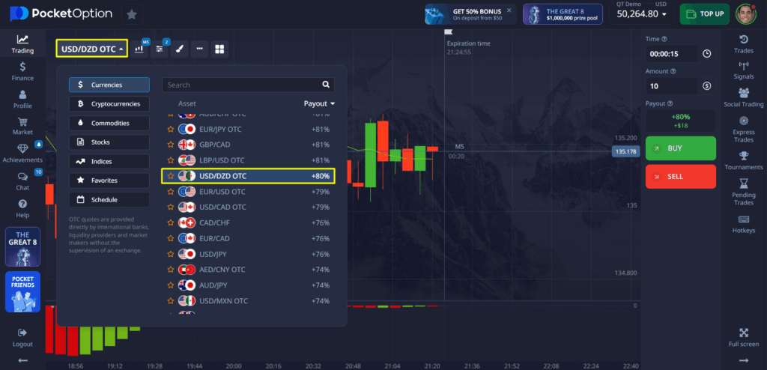Open Tournaments trophy icon
This screenshot has width=767, height=370.
pyautogui.click(x=743, y=160)
